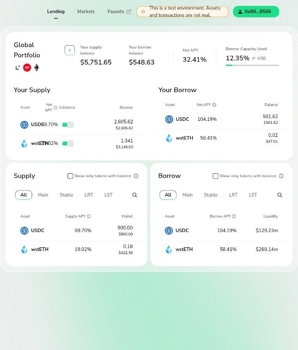The height and width of the screenshot is (350, 298).
Task: Click the external-link icon next to Faucets
Action: [x=129, y=11]
